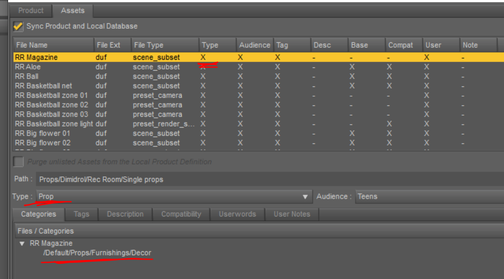Open the Categories tab
Image resolution: width=504 pixels, height=279 pixels.
pos(38,214)
